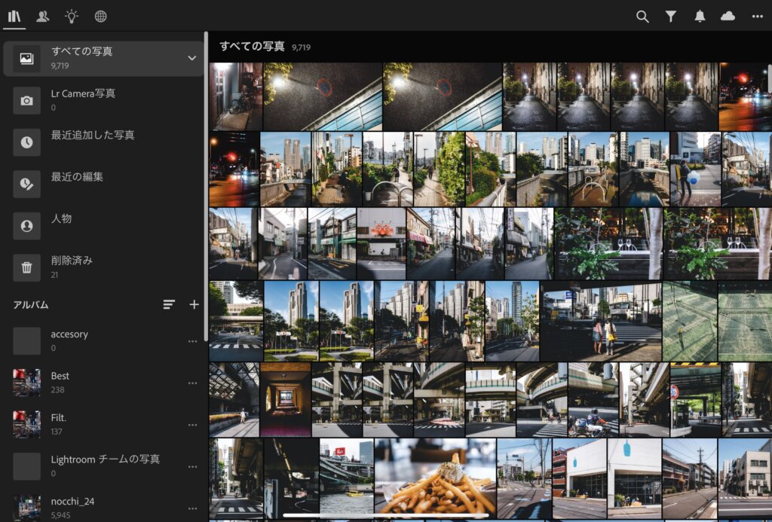
Task: Click the Best album thumbnail
Action: pyautogui.click(x=26, y=383)
